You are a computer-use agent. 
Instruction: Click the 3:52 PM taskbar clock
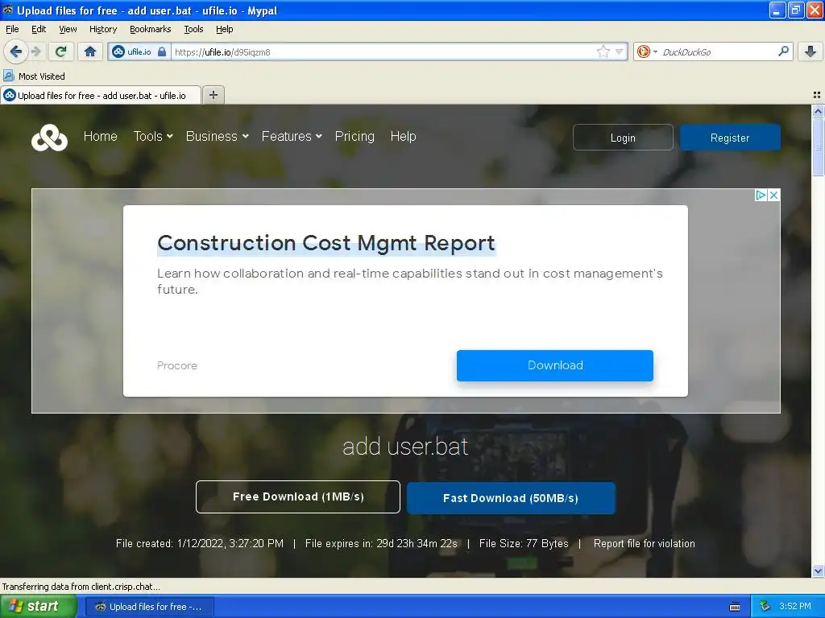(x=795, y=606)
